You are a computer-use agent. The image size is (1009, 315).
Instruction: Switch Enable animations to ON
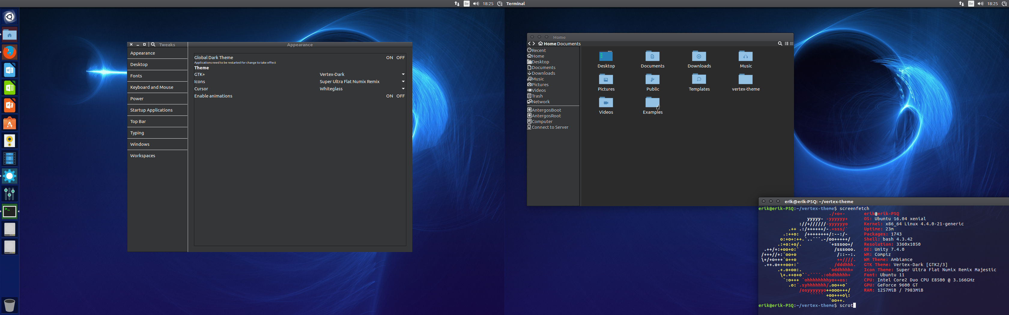point(389,96)
